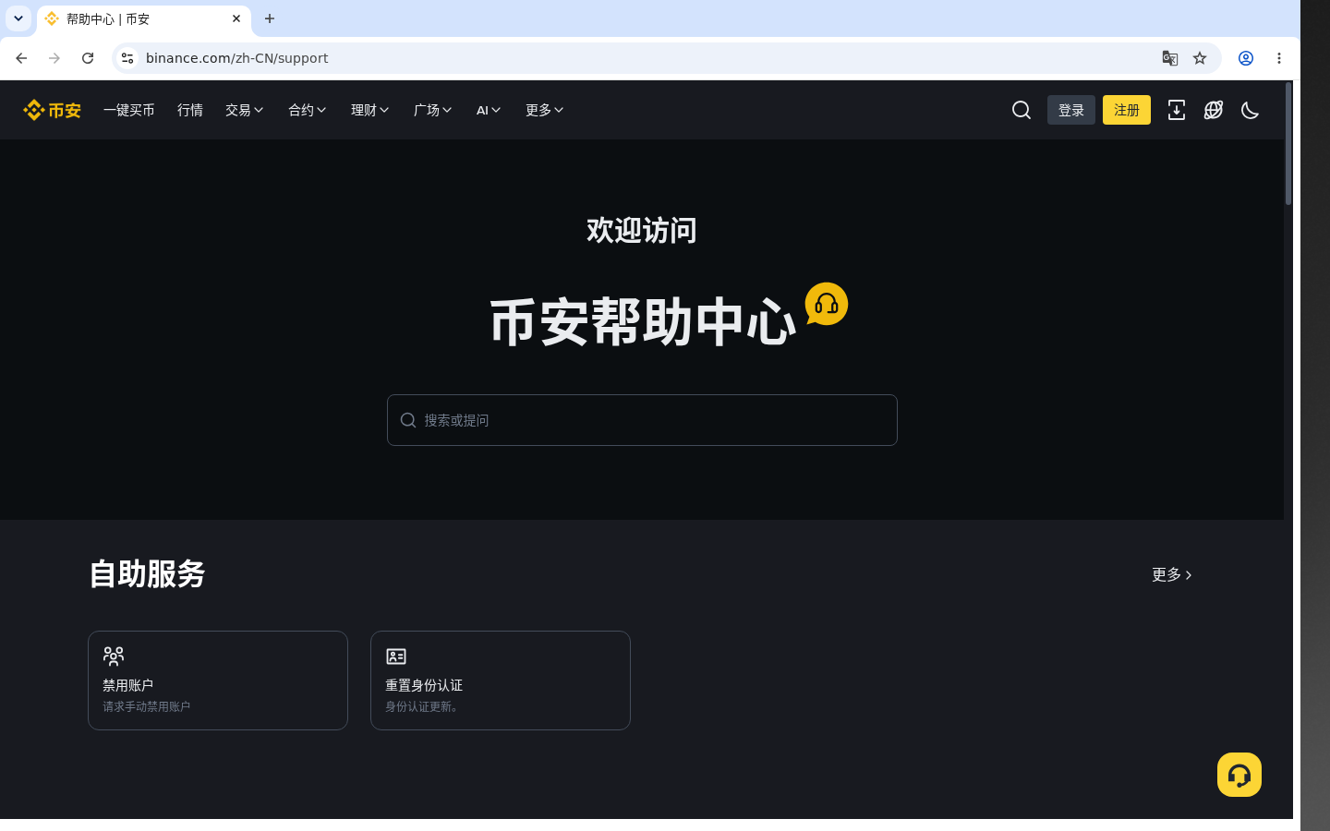
Task: Click the Binance 币安 logo
Action: (52, 110)
